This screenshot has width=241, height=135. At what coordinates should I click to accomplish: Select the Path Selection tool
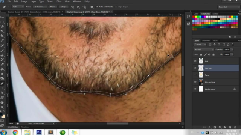click(x=2, y=93)
